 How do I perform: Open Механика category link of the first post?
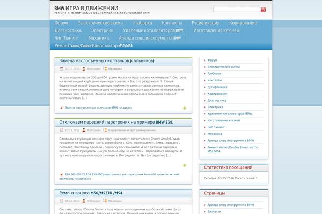[115, 69]
